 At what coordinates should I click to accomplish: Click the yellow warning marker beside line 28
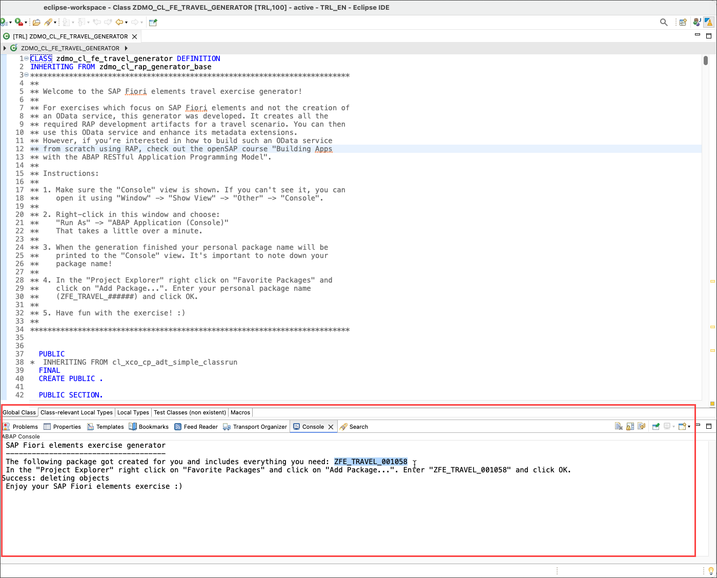click(712, 281)
